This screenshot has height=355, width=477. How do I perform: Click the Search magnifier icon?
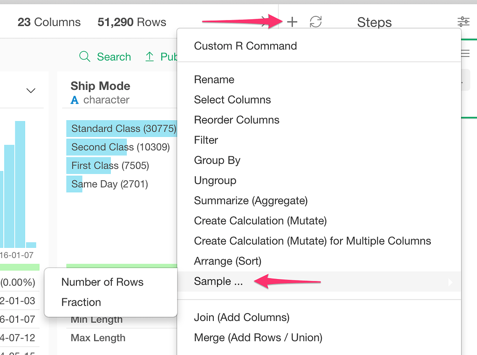tap(85, 57)
